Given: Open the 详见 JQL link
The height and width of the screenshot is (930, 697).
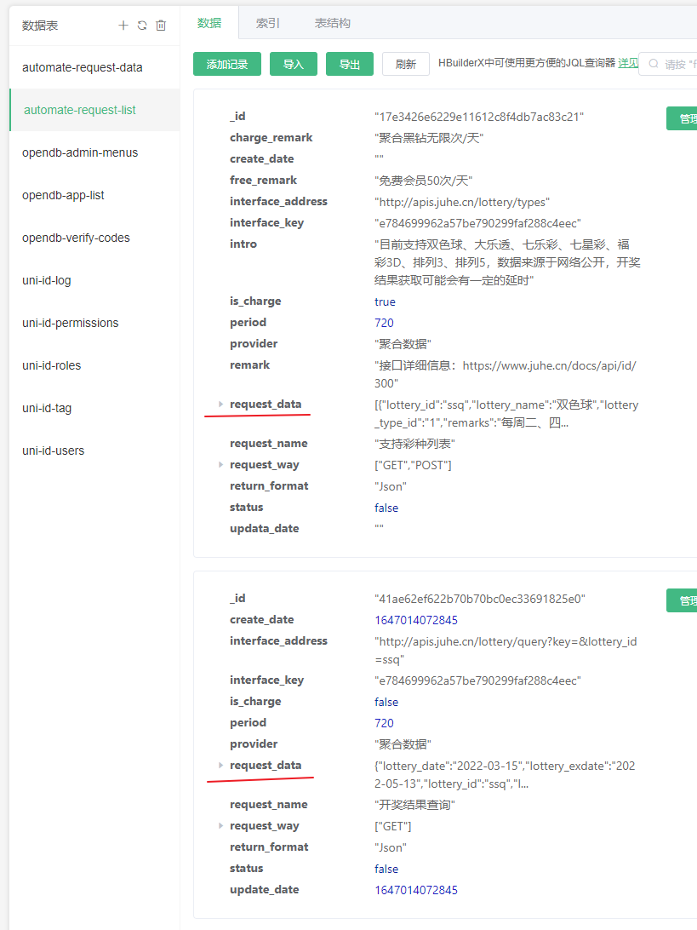Looking at the screenshot, I should [628, 63].
